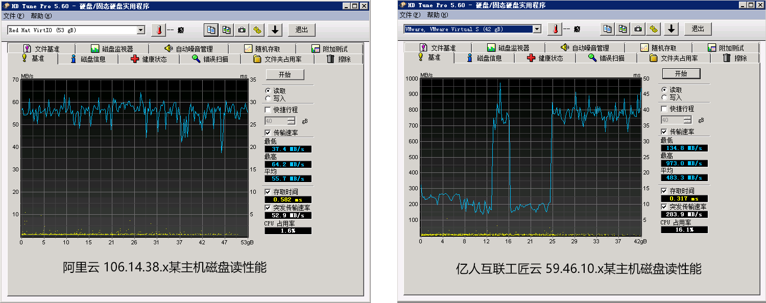Switch to 文件基准 tab in VMware window

[438, 48]
